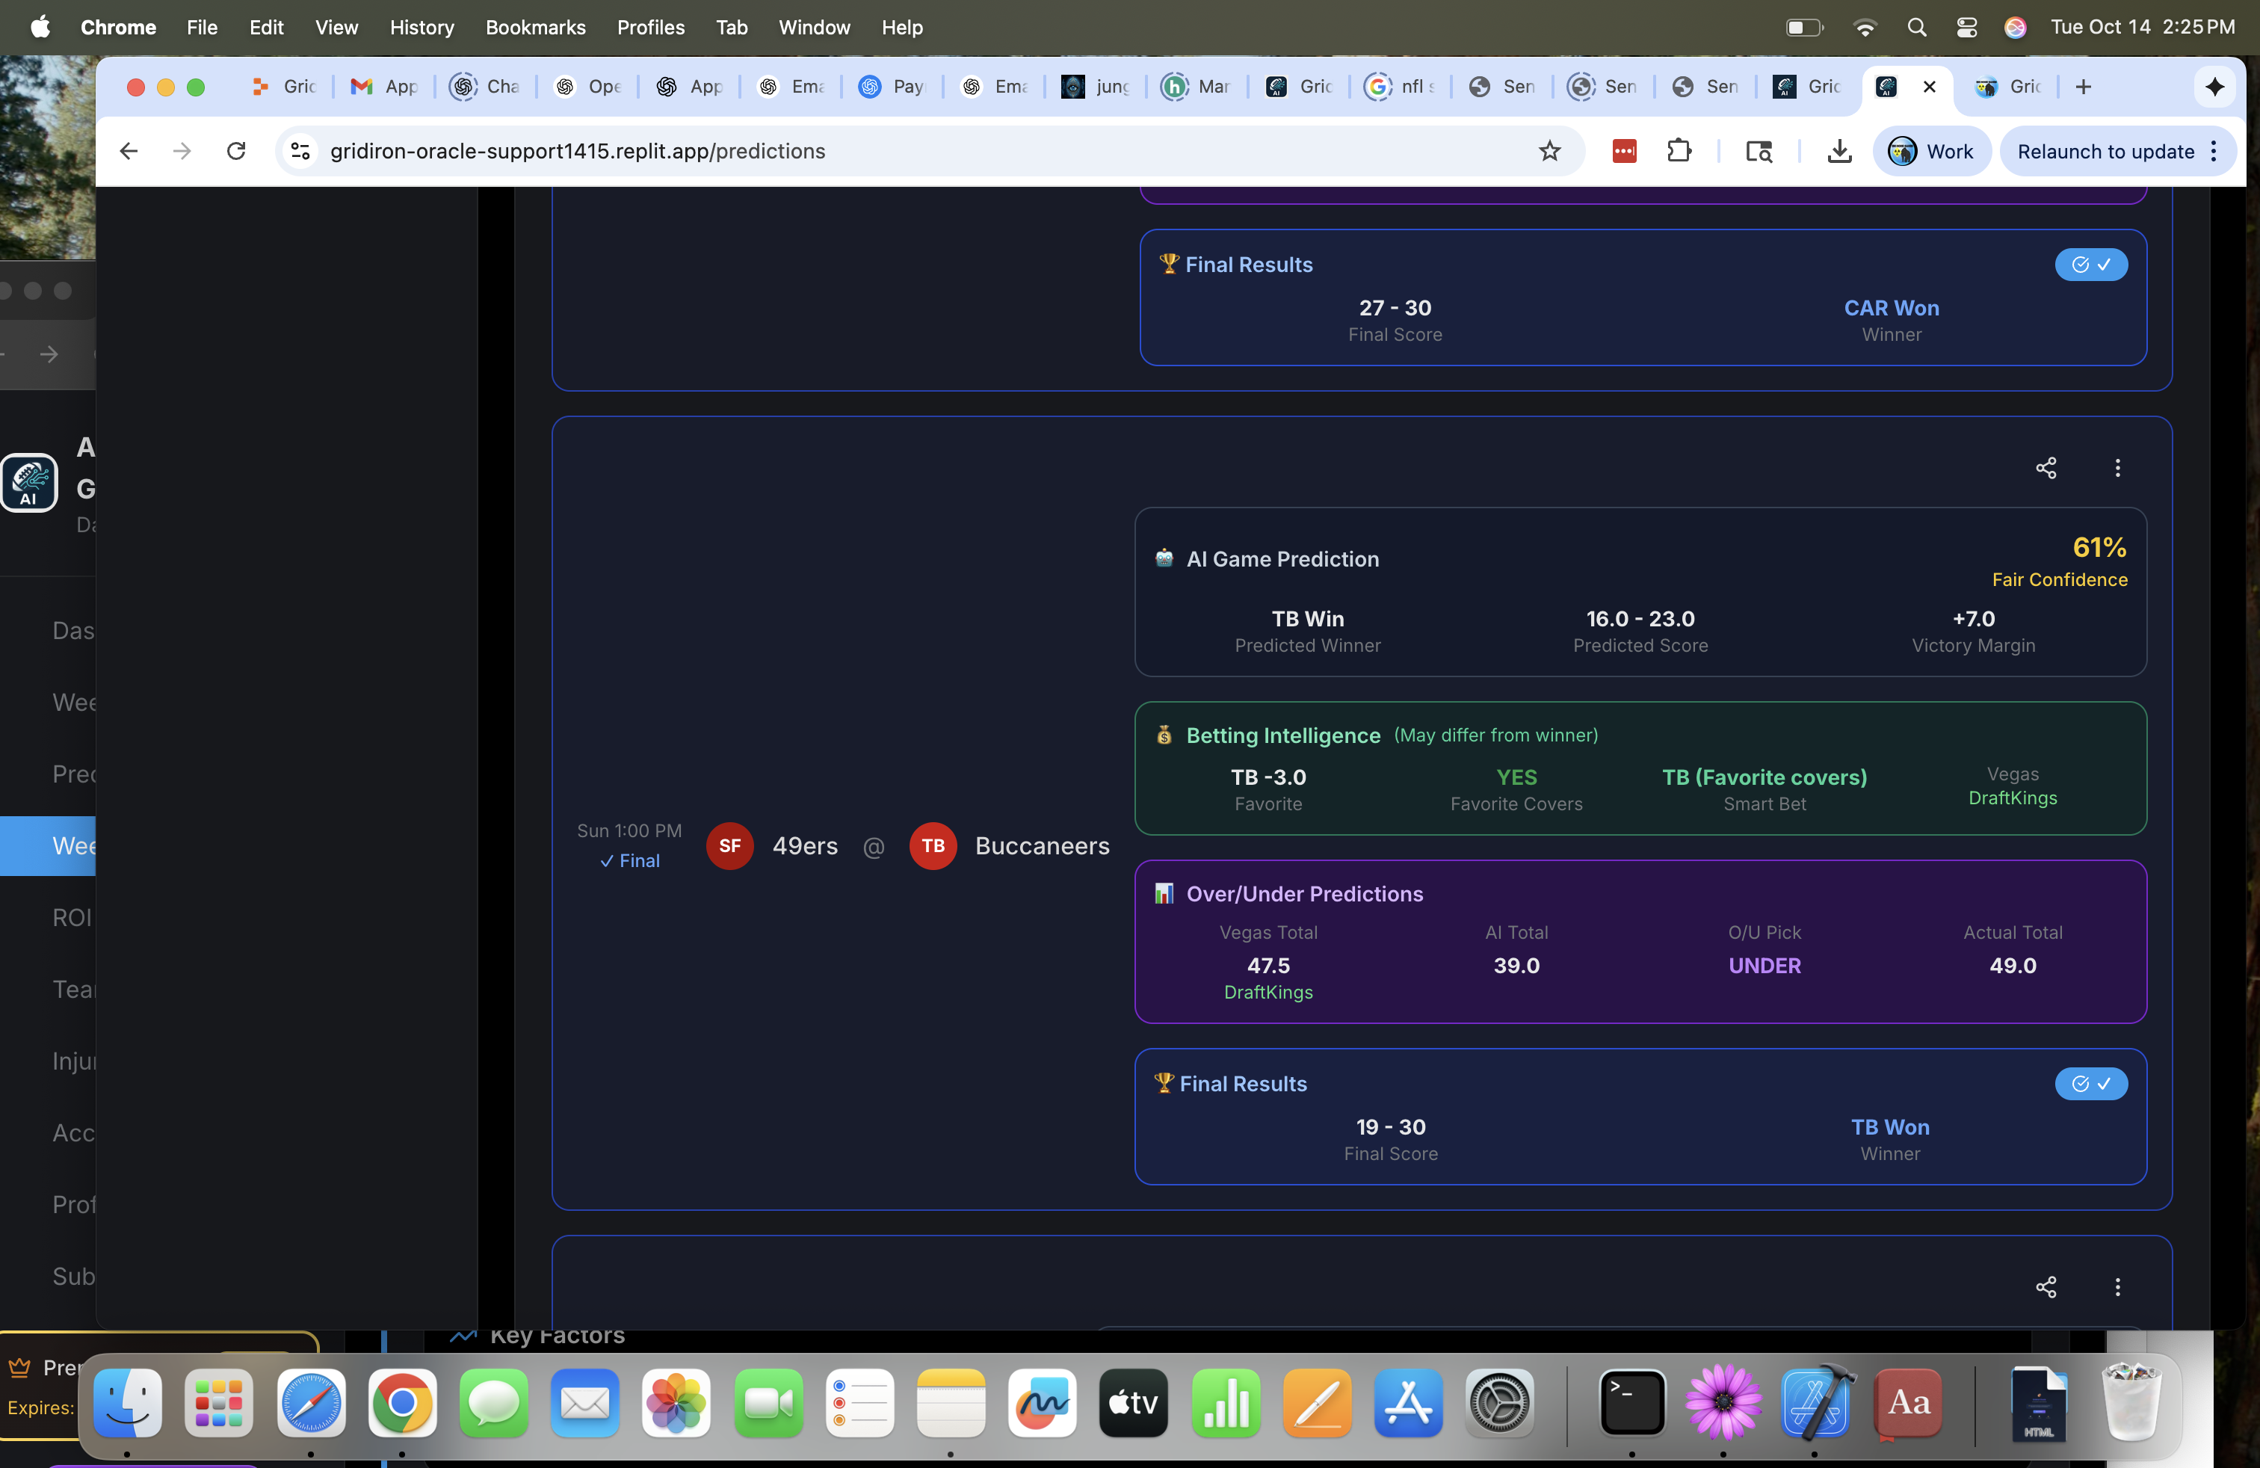Toggle verified check badge in TB Won results
2260x1468 pixels.
(x=2090, y=1083)
